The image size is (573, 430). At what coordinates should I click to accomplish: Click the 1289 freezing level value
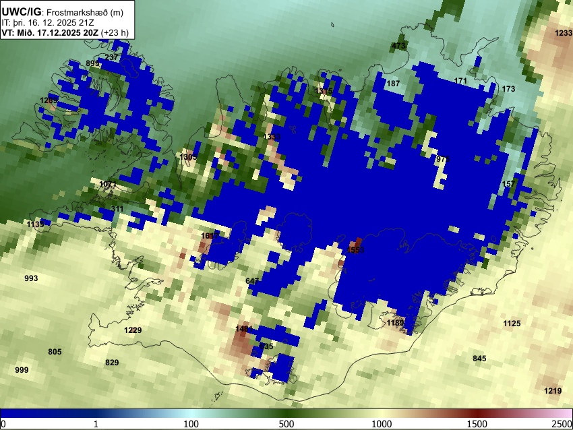49,100
